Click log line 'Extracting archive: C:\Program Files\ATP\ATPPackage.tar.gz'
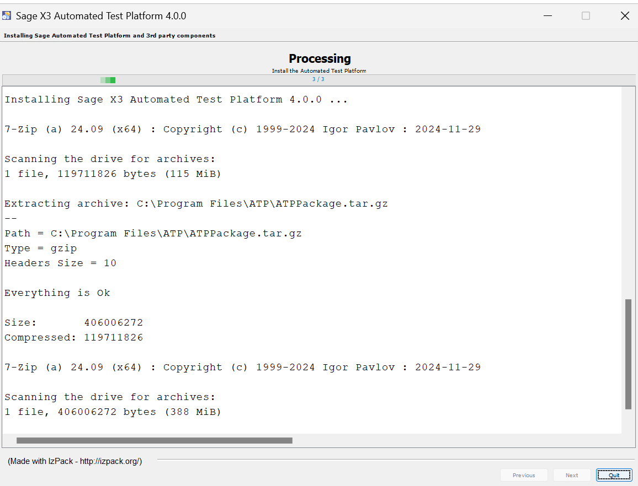This screenshot has height=486, width=638. point(196,203)
